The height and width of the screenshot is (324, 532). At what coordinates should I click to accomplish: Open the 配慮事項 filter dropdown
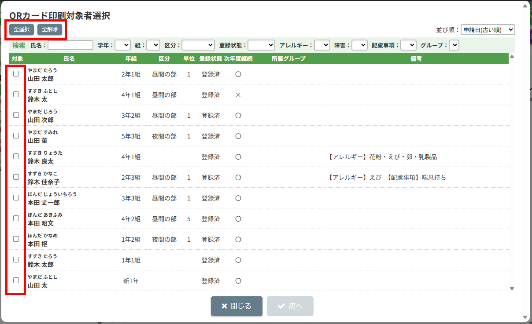click(x=408, y=45)
